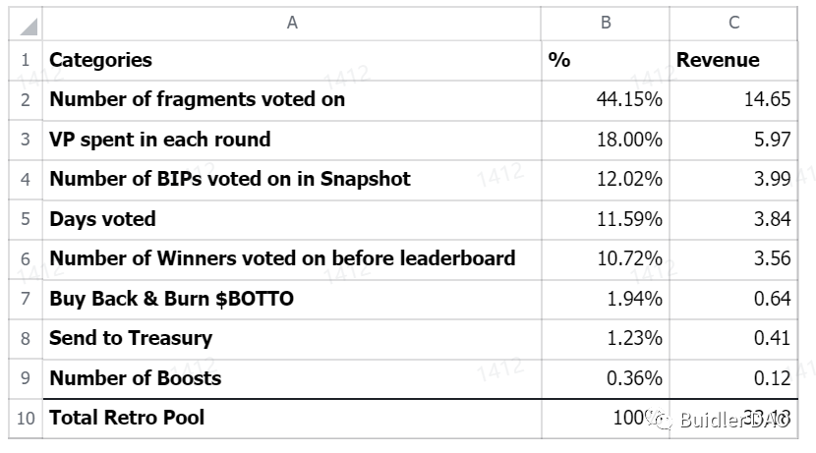Select Buy Back & Burn $BOTTO cell

pos(292,299)
